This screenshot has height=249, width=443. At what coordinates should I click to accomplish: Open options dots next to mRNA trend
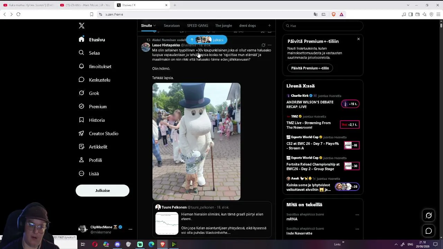[x=357, y=215]
